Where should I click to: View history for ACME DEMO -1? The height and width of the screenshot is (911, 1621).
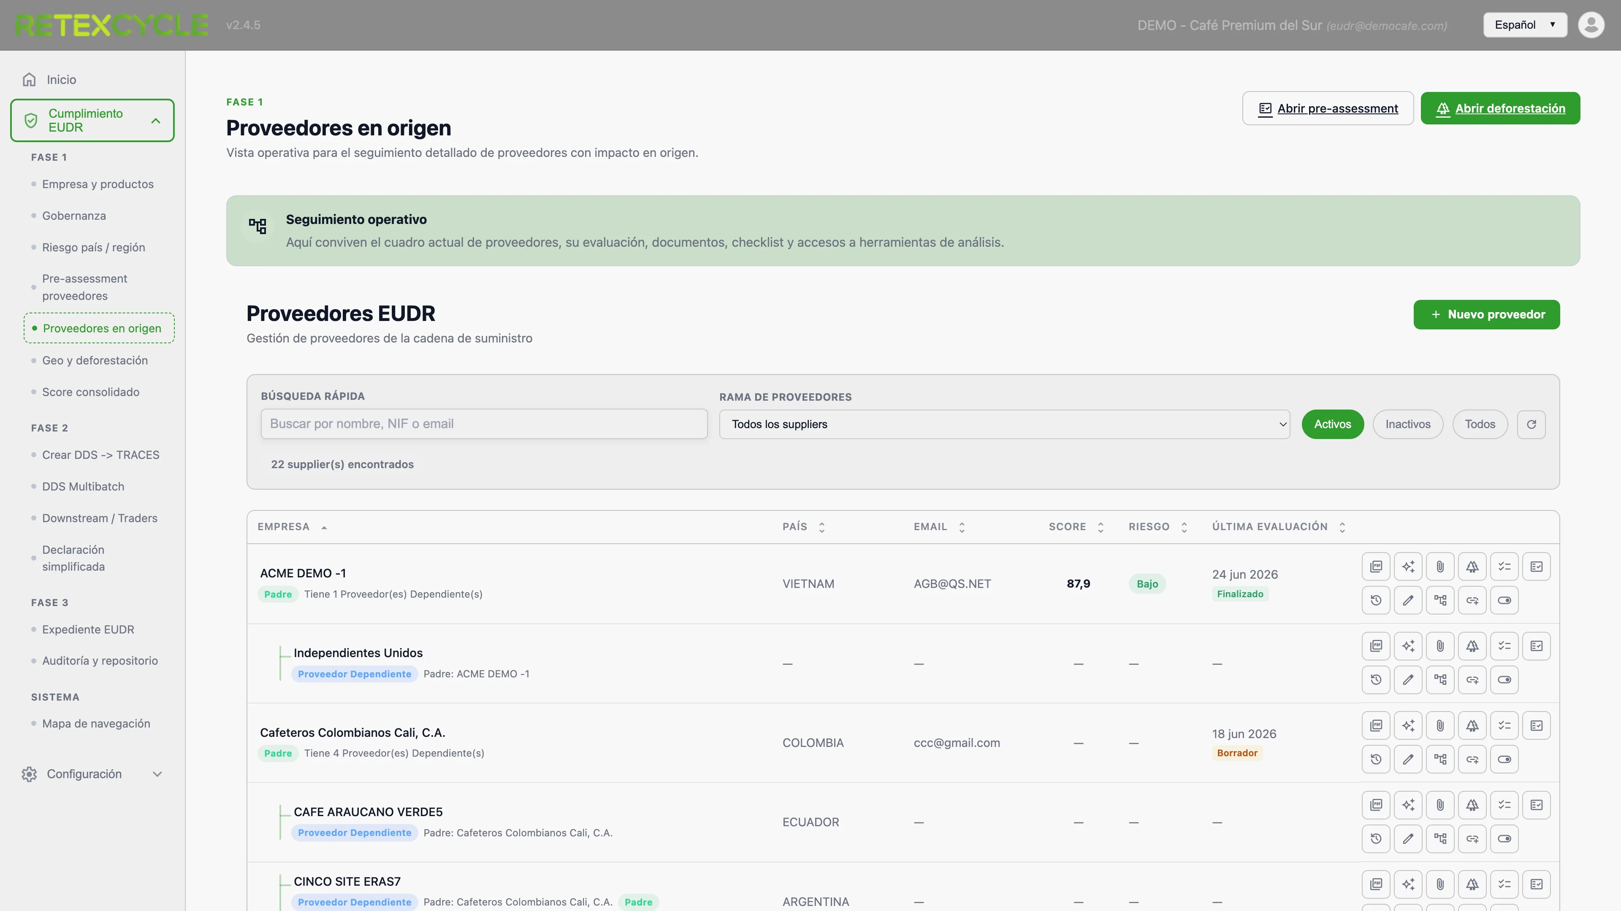(x=1376, y=600)
